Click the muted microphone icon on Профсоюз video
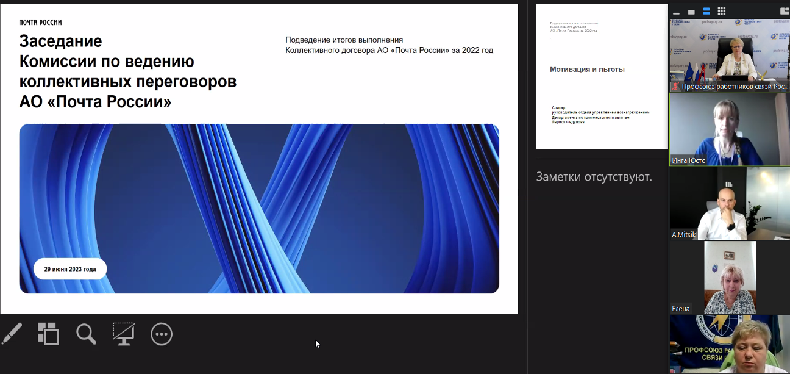Viewport: 790px width, 374px height. click(x=675, y=87)
